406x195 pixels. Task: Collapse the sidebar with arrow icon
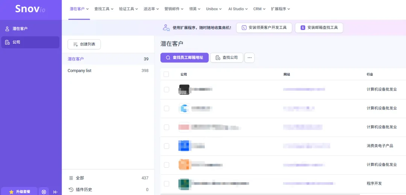click(x=55, y=192)
